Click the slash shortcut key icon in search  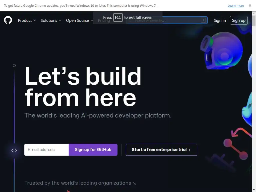pyautogui.click(x=203, y=20)
